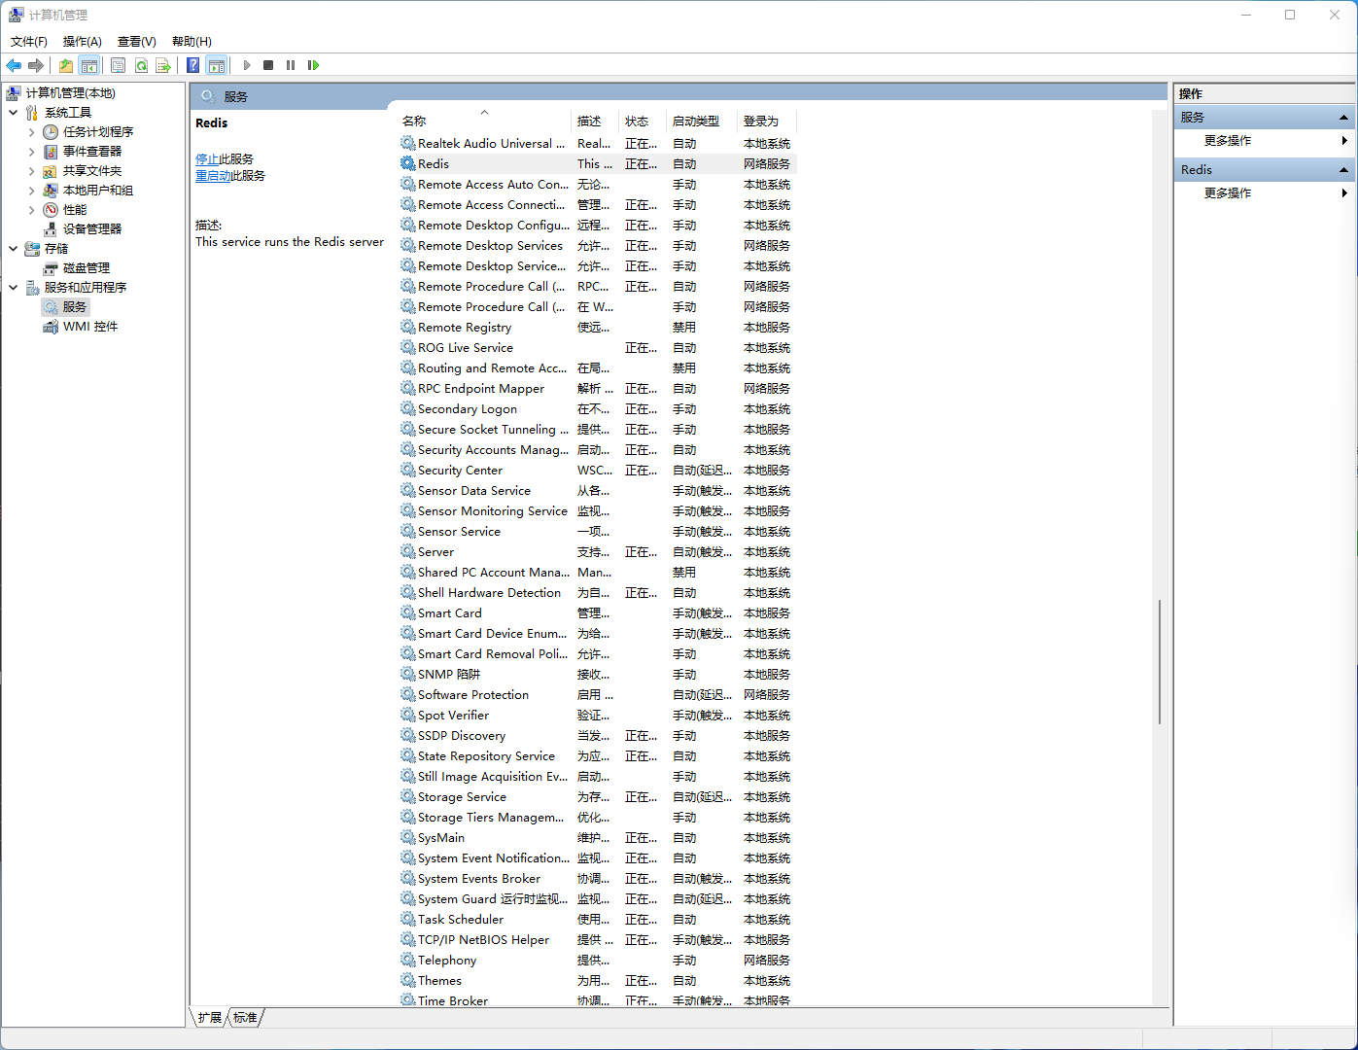This screenshot has width=1358, height=1050.
Task: Open the Properties toolbar icon
Action: [118, 65]
